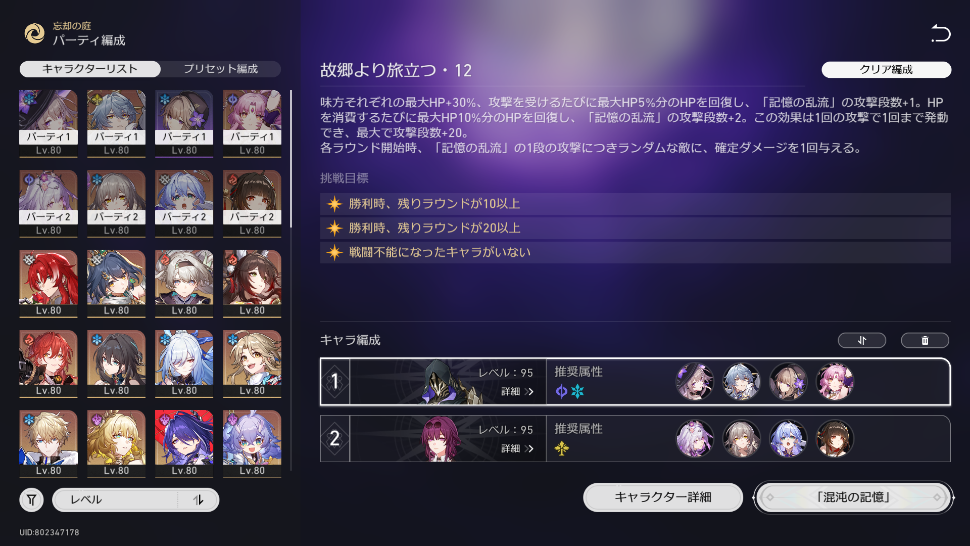
Task: Expand 詳細 for the level 95 boss in team 1
Action: coord(517,391)
